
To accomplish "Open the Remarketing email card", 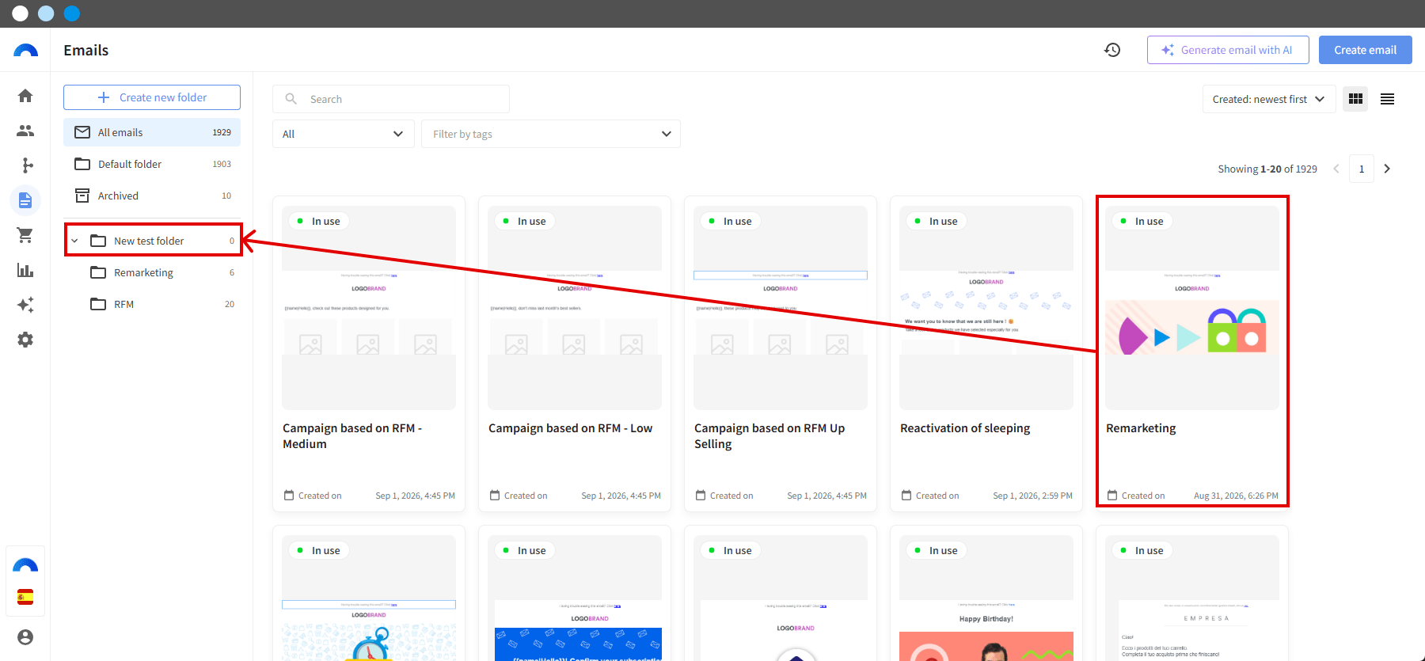I will (x=1192, y=354).
